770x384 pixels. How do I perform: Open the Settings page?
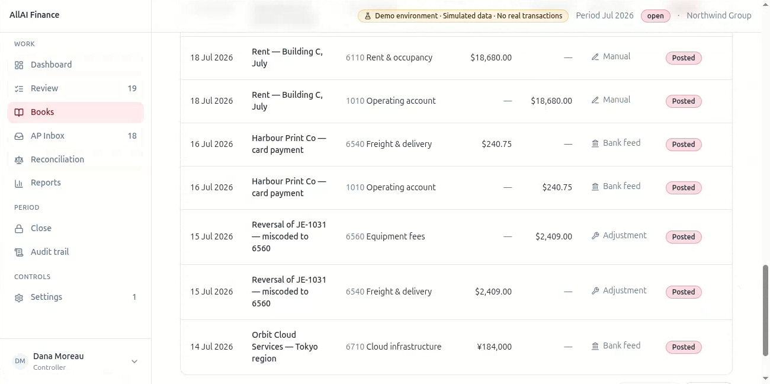tap(76, 297)
